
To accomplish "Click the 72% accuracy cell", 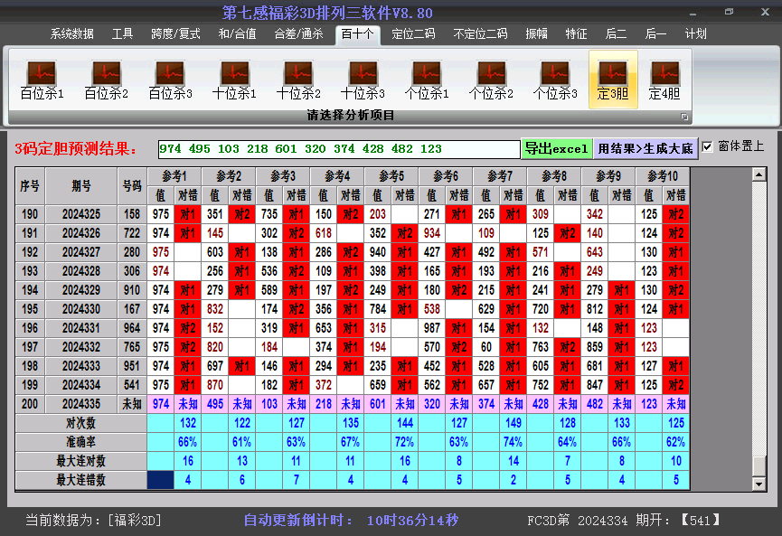I will coord(404,442).
